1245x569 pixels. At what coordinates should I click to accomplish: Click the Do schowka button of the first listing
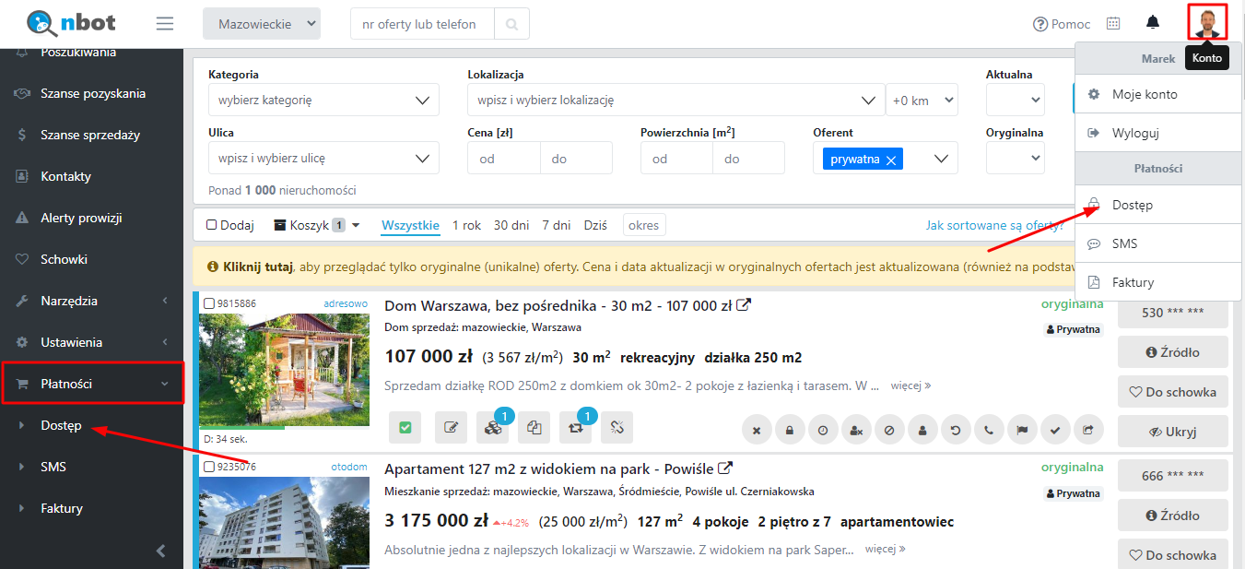click(x=1172, y=392)
